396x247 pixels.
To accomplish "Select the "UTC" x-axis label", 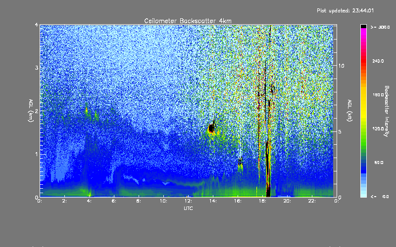I will (x=188, y=208).
